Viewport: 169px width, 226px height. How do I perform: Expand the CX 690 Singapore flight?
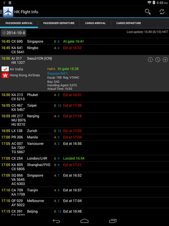84,41
